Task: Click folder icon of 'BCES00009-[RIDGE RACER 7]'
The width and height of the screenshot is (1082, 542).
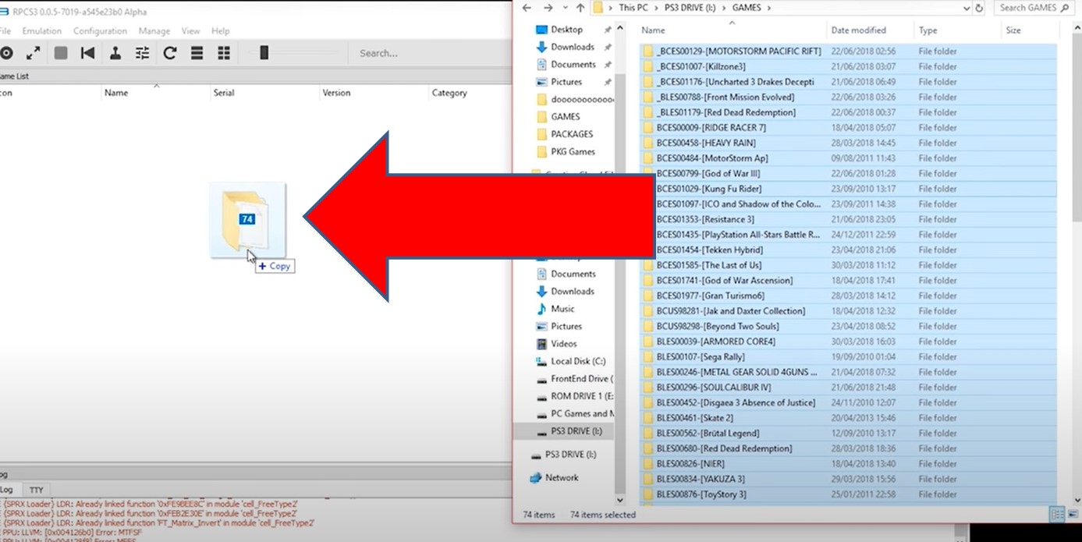Action: pyautogui.click(x=647, y=128)
